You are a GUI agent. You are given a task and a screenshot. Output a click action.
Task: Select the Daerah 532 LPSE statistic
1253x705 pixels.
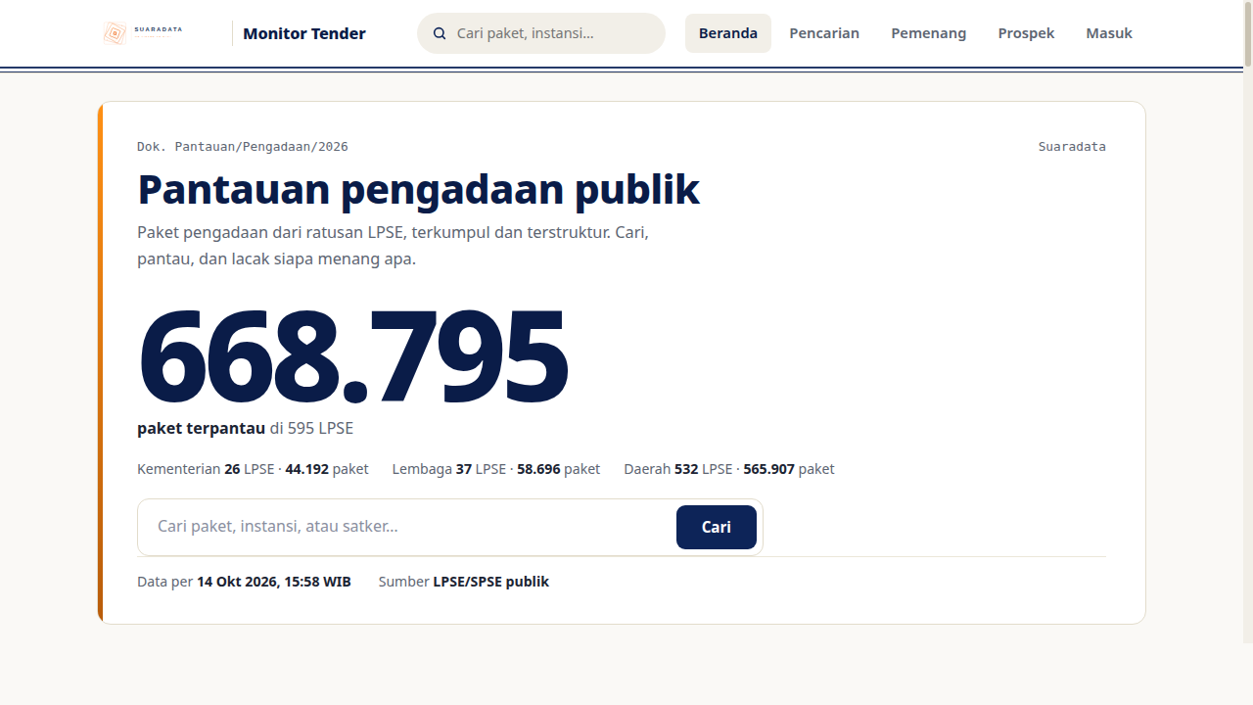729,469
